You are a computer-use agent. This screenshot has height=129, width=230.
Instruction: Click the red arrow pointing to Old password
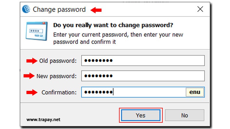click(32, 61)
